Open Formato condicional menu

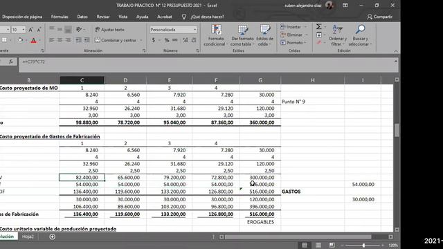(216, 35)
